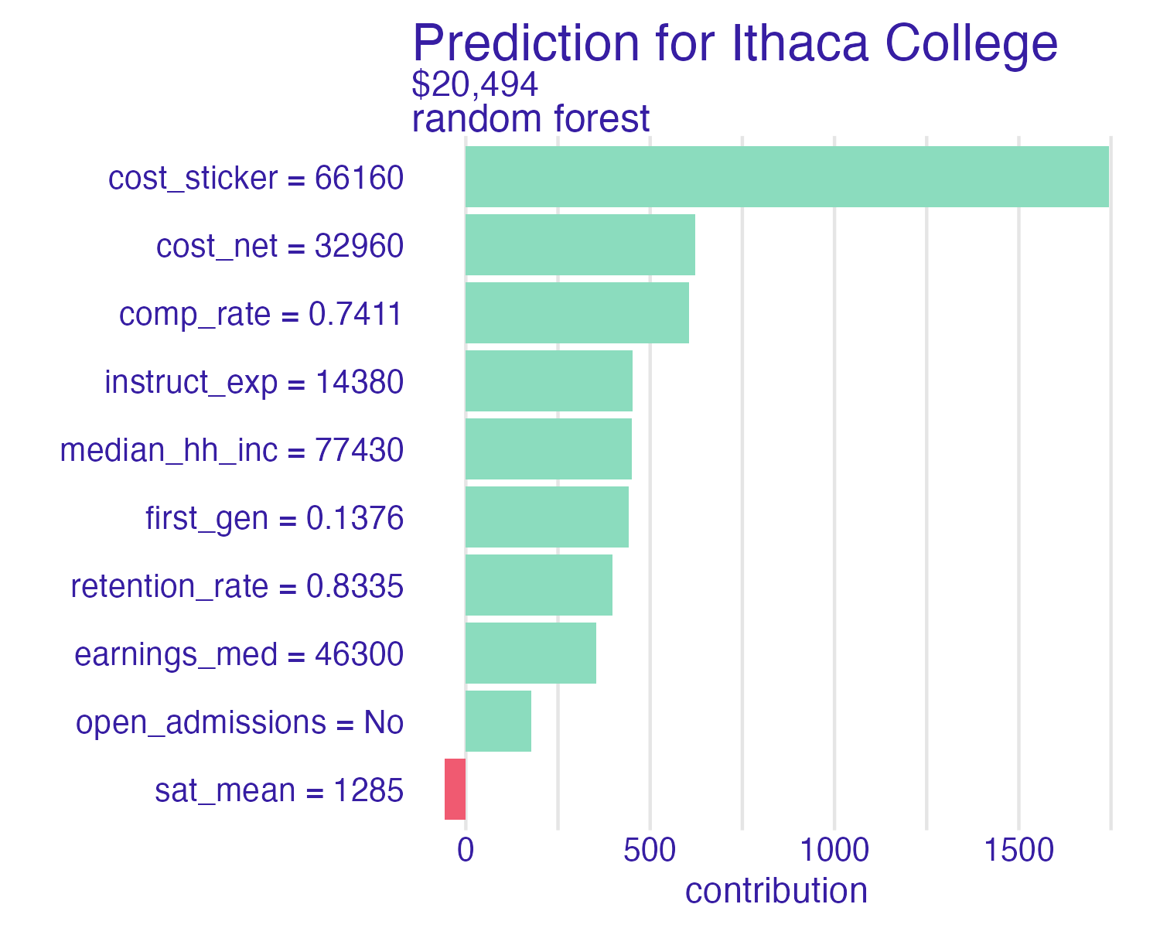Click the "sat_mean = 1285" label
The width and height of the screenshot is (1160, 928).
279,791
